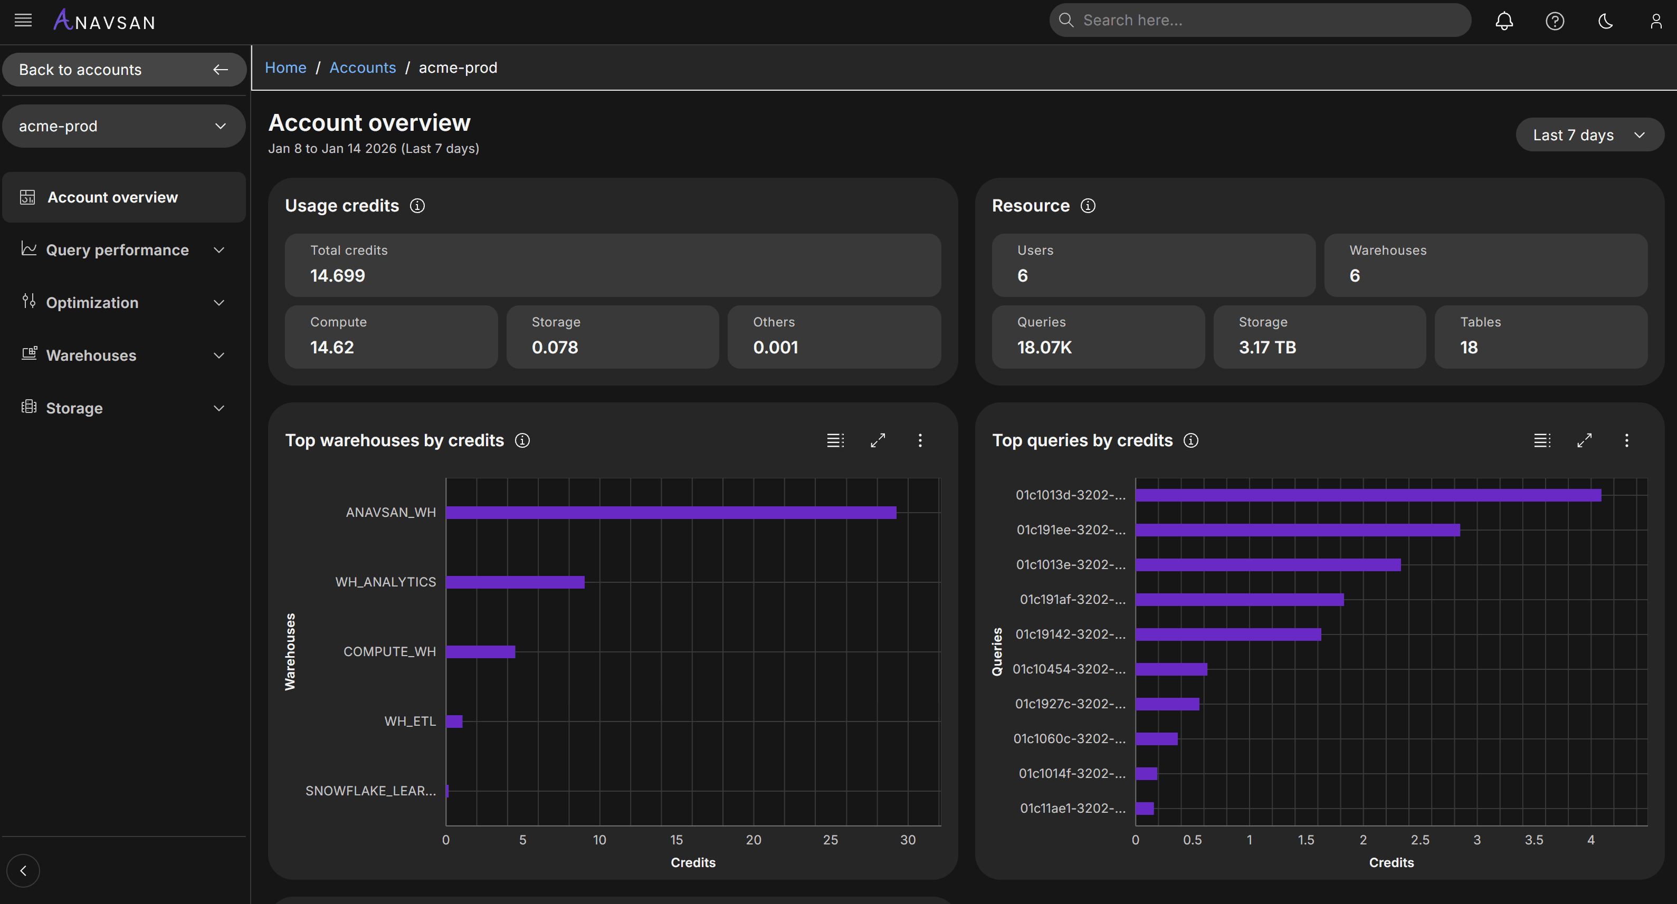Click the Back to accounts button
Image resolution: width=1677 pixels, height=904 pixels.
coord(123,70)
